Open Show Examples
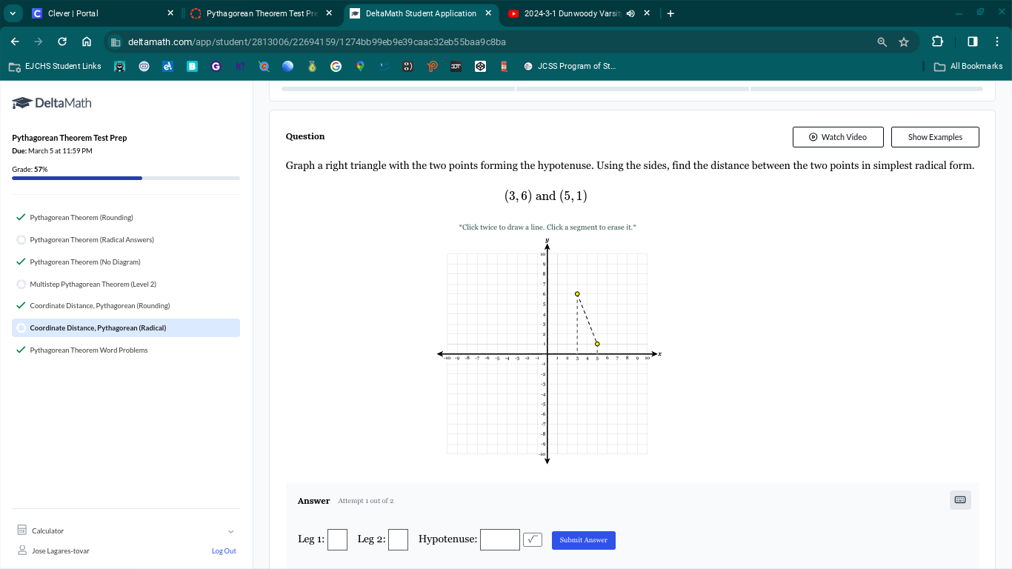Viewport: 1012px width, 569px height. (935, 137)
